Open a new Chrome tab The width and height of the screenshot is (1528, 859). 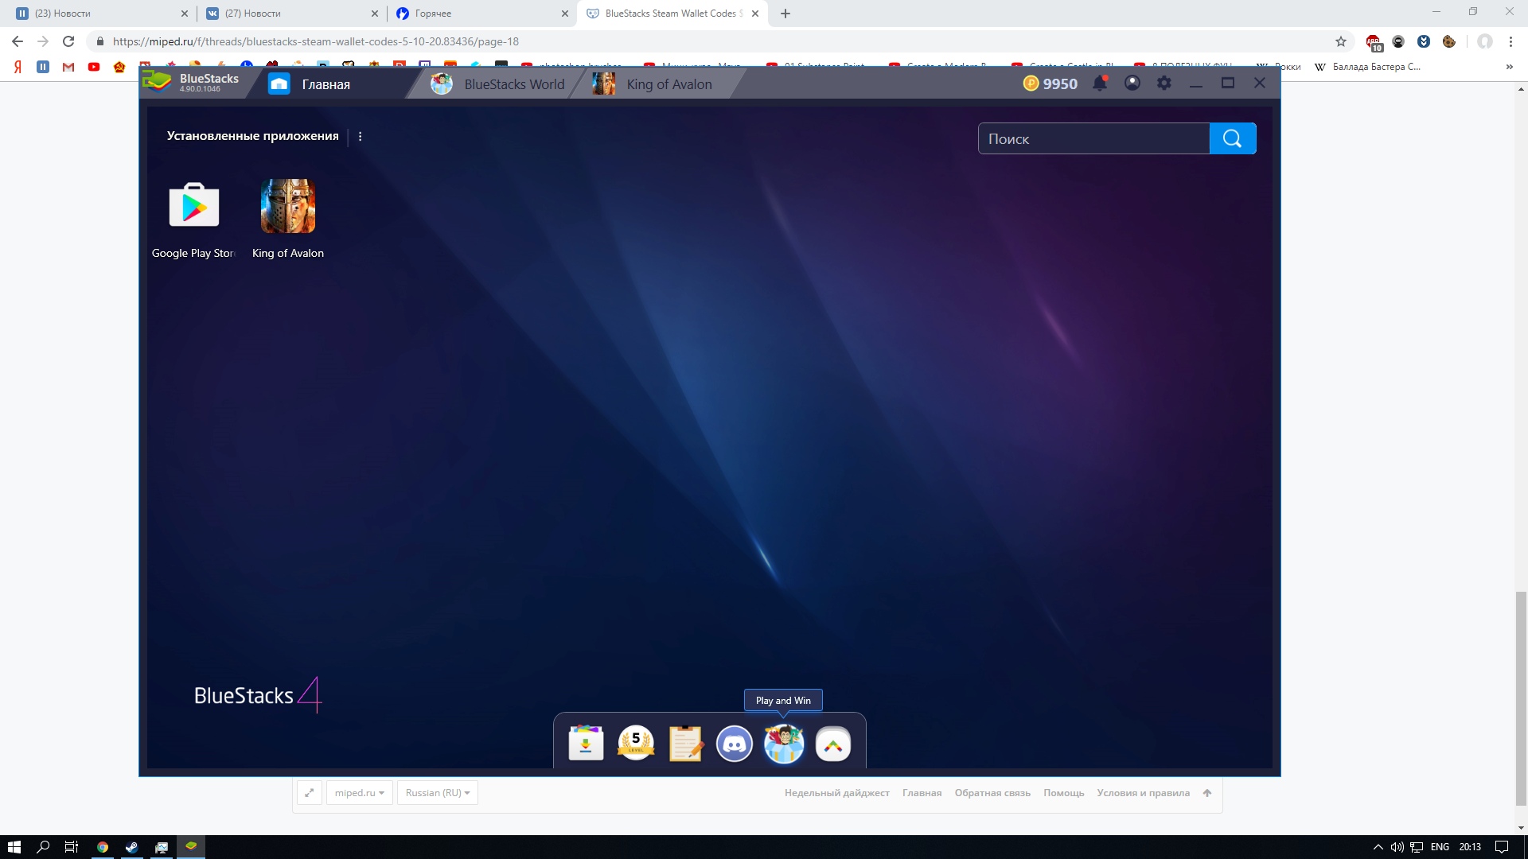tap(785, 14)
